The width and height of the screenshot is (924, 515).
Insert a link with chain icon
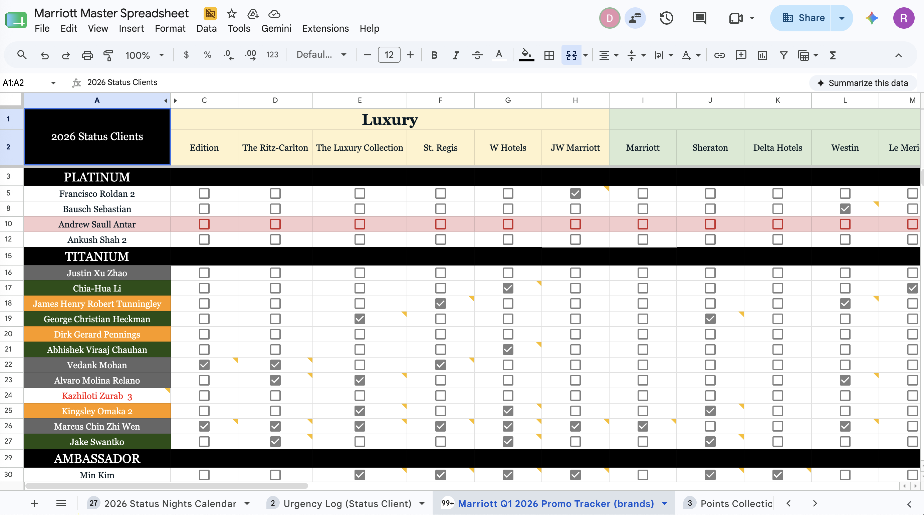[719, 55]
